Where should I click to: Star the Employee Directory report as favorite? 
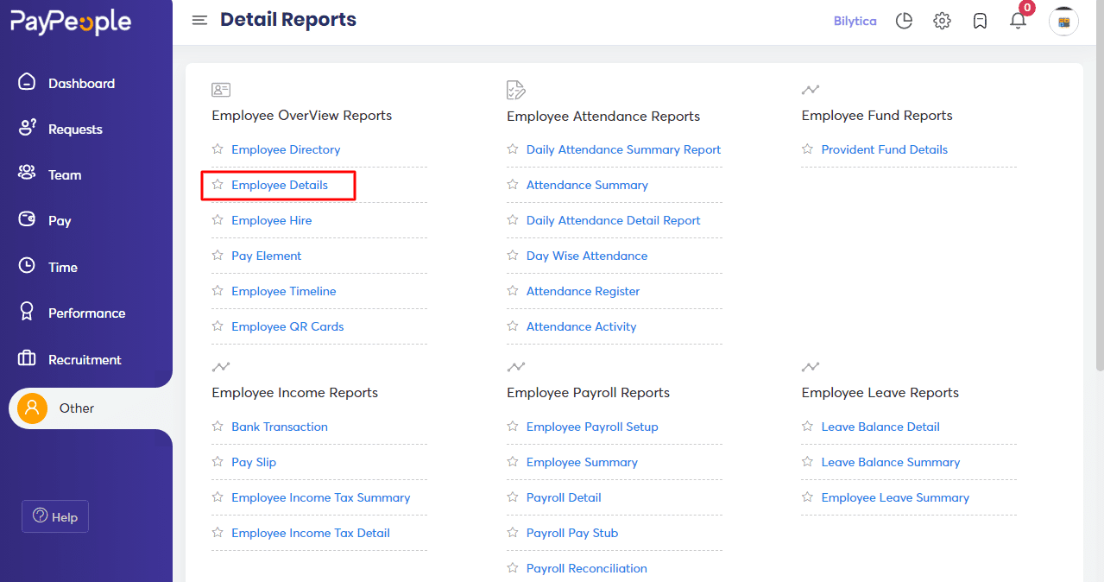218,149
